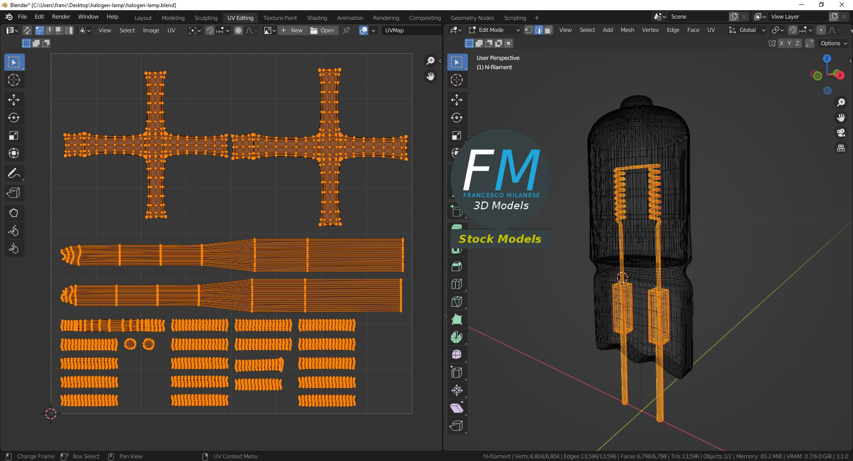
Task: Select the Shear tool in viewport toolbar
Action: pos(457,408)
